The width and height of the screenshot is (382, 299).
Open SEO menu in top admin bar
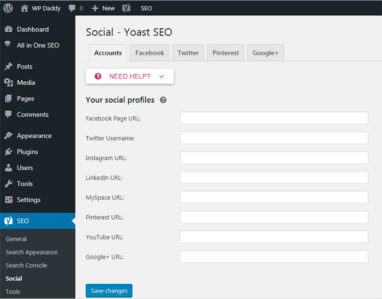(x=146, y=8)
